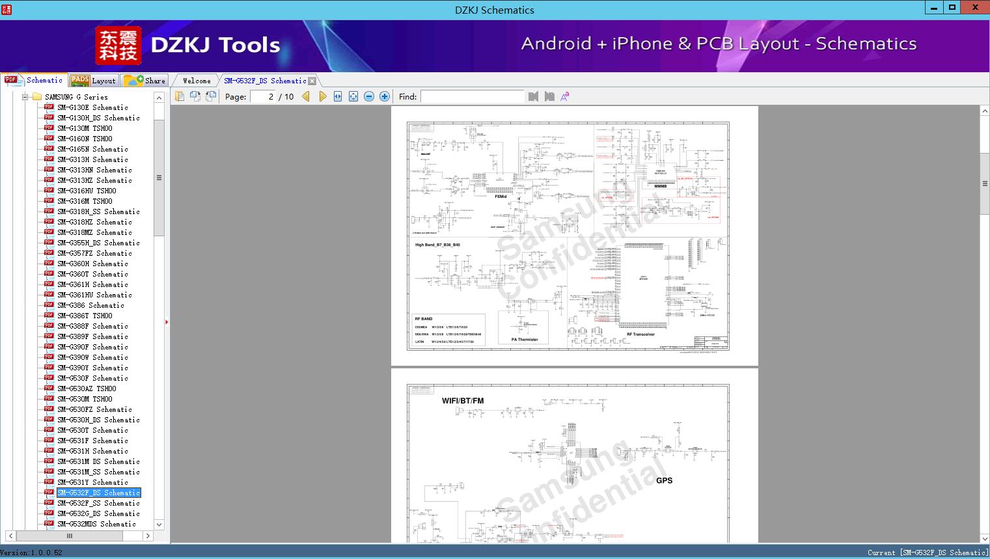Image resolution: width=990 pixels, height=559 pixels.
Task: Switch to the Share tab
Action: pos(144,81)
